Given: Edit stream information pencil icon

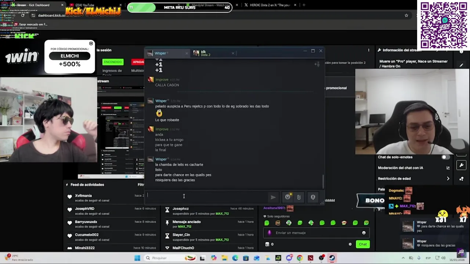Looking at the screenshot, I should tap(462, 65).
